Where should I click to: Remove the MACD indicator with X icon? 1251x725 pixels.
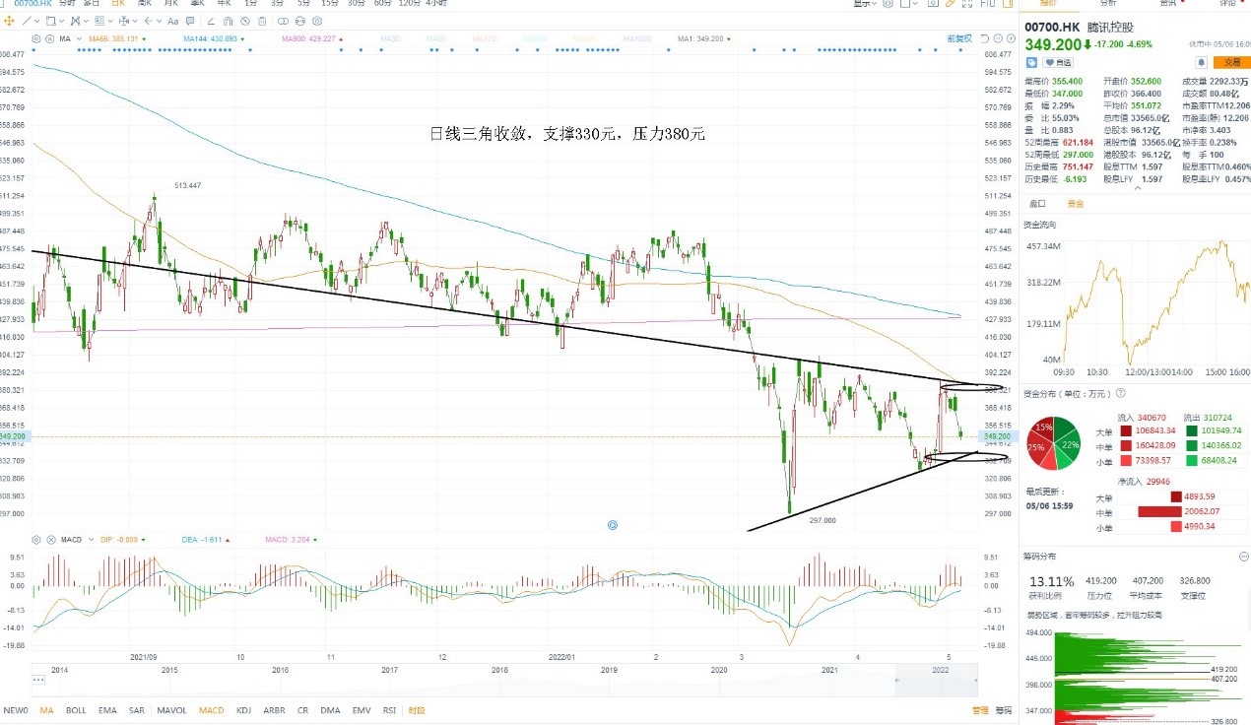(51, 540)
